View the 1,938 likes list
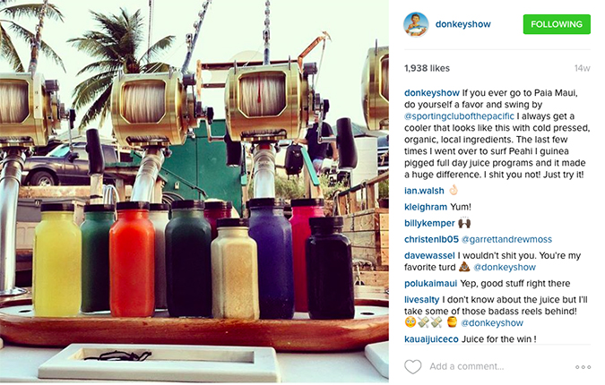Image resolution: width=605 pixels, height=385 pixels. (x=427, y=68)
